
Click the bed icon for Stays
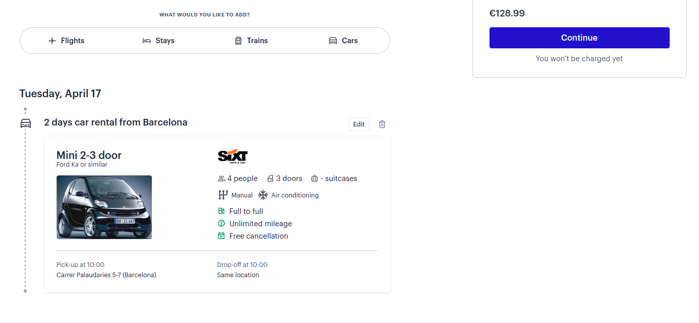(147, 41)
